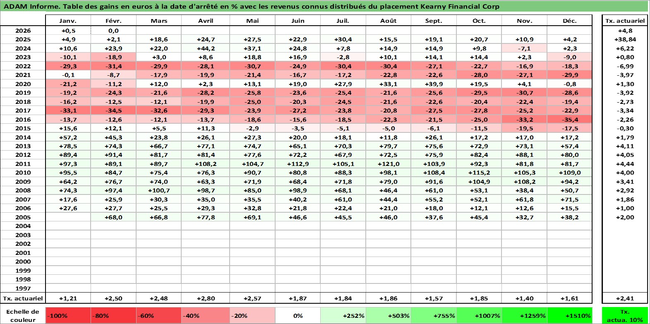Image resolution: width=650 pixels, height=324 pixels.
Task: Click the 2023 Juil. cell showing -2,8
Action: pyautogui.click(x=343, y=57)
